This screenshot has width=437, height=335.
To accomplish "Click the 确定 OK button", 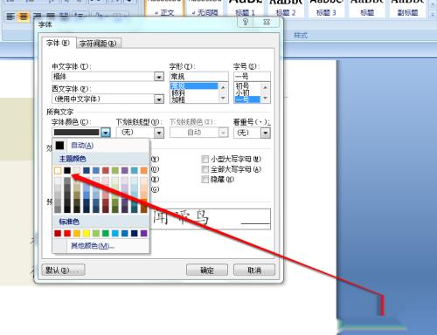I will point(207,270).
